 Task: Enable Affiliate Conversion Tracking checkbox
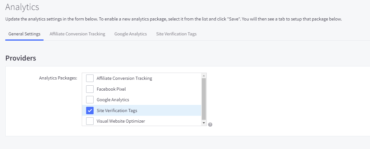[x=90, y=78]
